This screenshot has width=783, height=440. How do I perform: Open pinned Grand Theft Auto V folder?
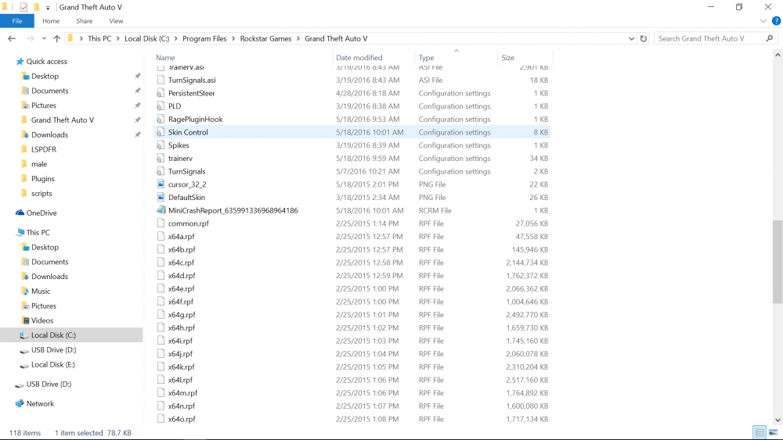point(63,120)
